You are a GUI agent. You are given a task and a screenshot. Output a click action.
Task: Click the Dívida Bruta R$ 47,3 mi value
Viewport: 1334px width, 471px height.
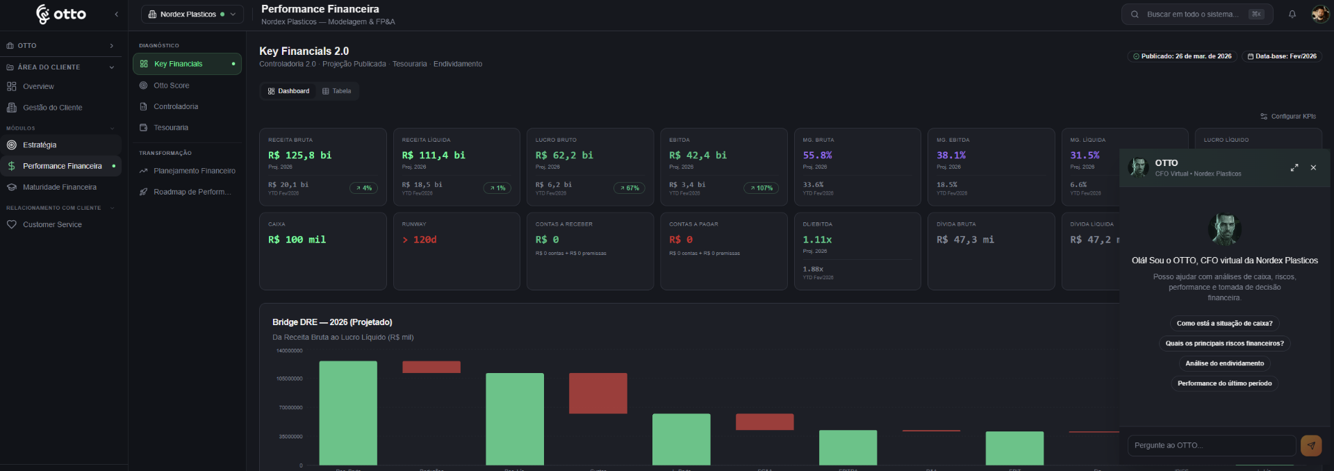[965, 240]
